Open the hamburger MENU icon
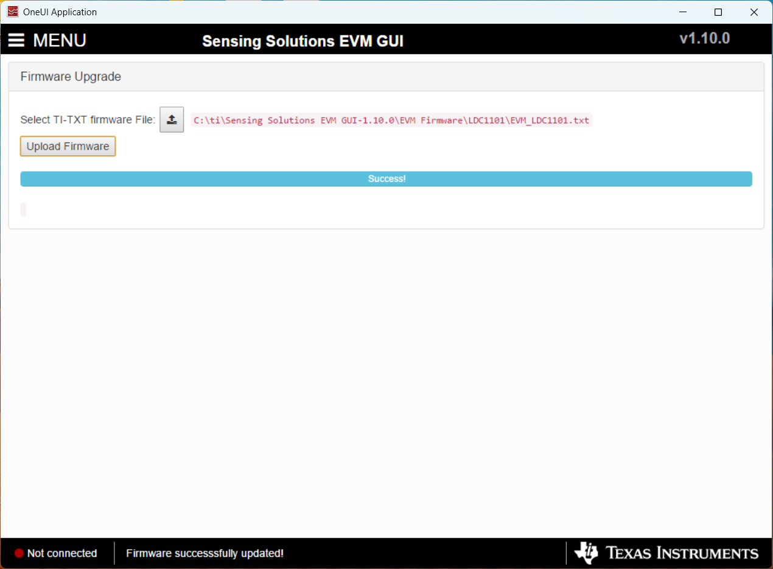 16,40
